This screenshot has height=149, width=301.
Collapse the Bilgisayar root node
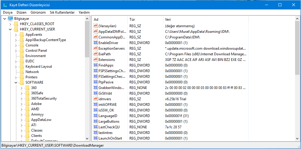pyautogui.click(x=5, y=19)
